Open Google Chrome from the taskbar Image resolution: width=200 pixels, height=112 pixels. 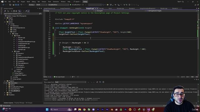pyautogui.click(x=84, y=110)
